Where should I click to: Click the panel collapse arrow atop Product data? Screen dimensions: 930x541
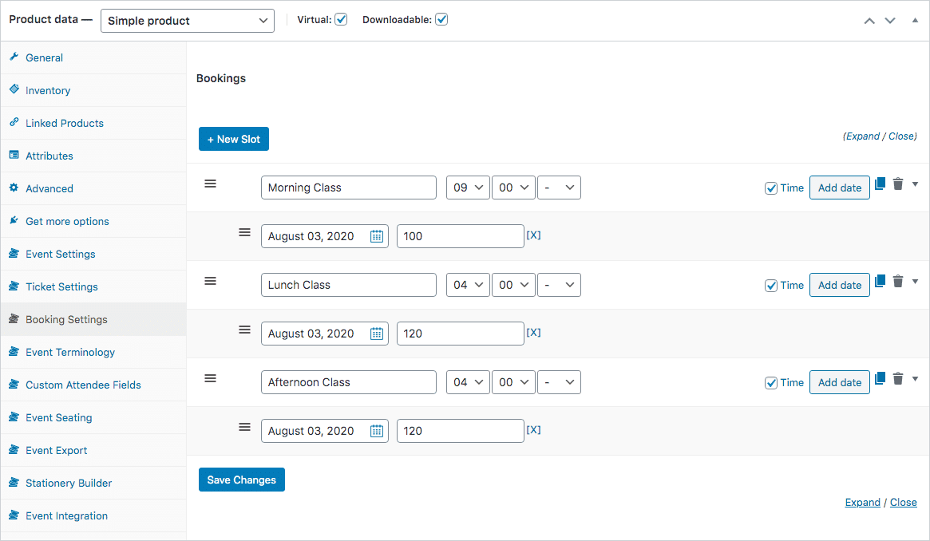pyautogui.click(x=915, y=20)
